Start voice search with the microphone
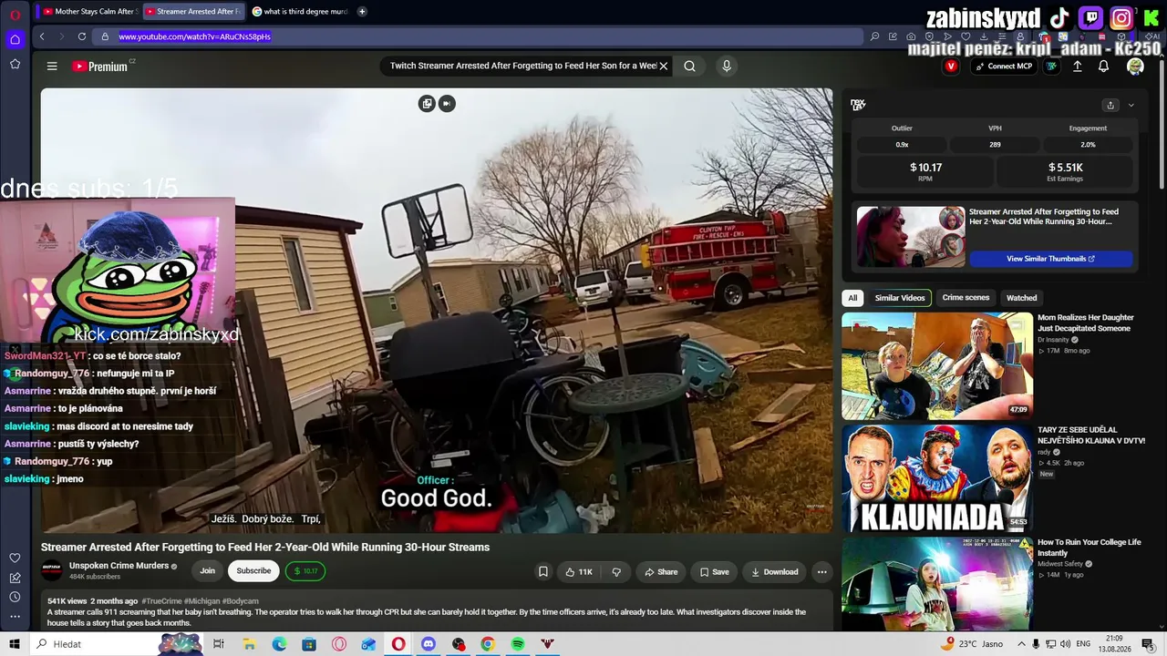 [727, 66]
